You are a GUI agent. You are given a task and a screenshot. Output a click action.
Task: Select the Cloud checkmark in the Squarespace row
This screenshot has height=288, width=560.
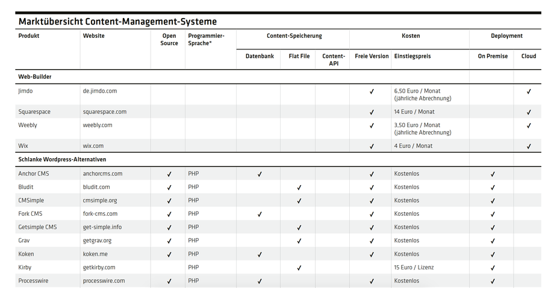point(529,112)
